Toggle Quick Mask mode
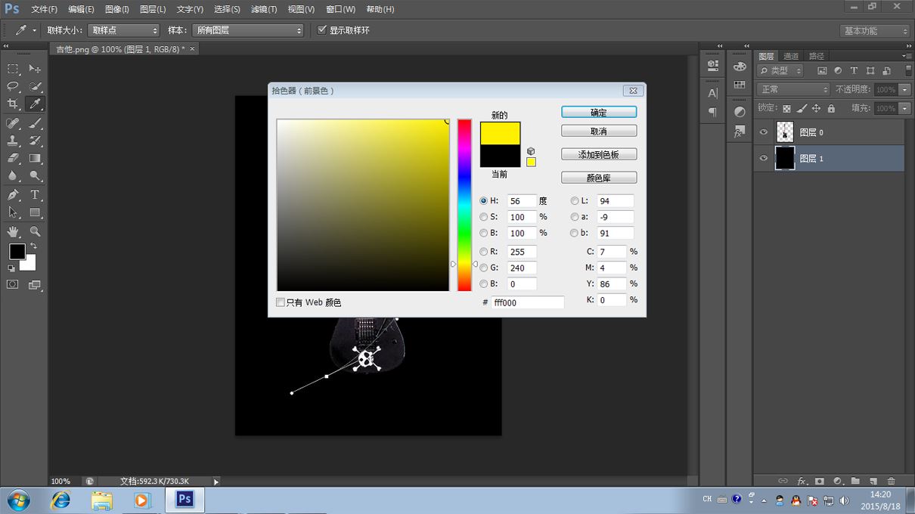The width and height of the screenshot is (915, 514). tap(13, 285)
